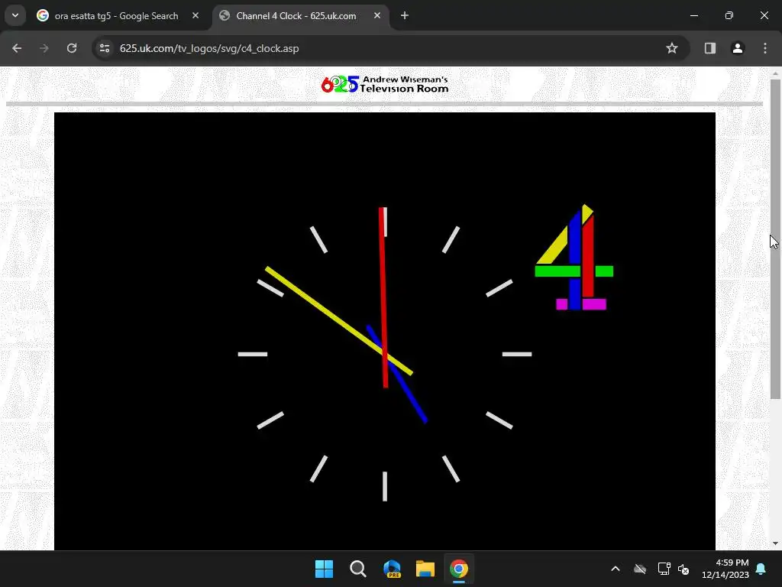
Task: Click the scrollbar up arrow
Action: point(775,74)
